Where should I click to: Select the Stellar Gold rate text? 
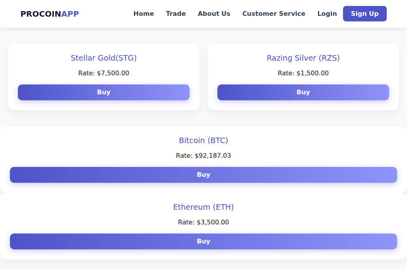click(103, 73)
